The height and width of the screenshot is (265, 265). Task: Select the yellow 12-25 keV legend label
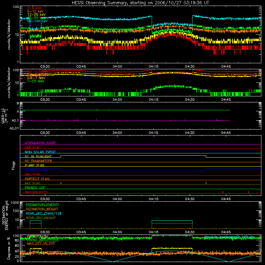36,15
